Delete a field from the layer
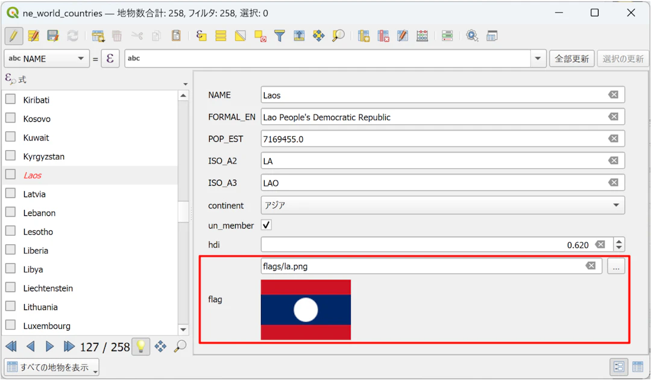 pos(383,36)
